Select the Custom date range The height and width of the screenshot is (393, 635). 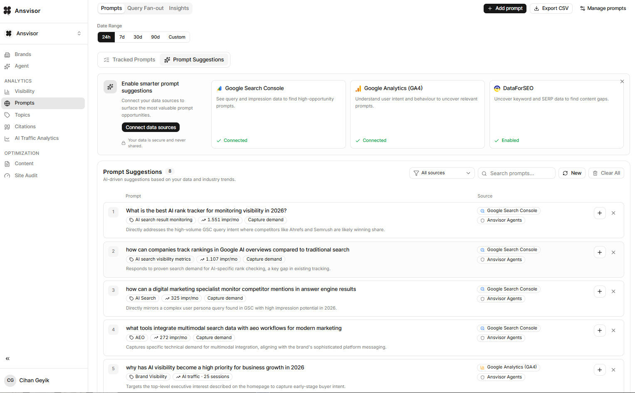point(177,37)
